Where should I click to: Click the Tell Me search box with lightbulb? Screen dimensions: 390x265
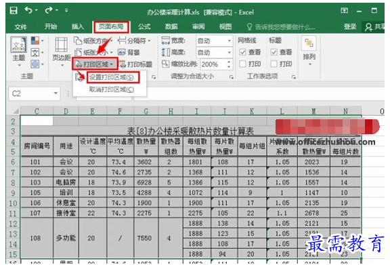[280, 26]
